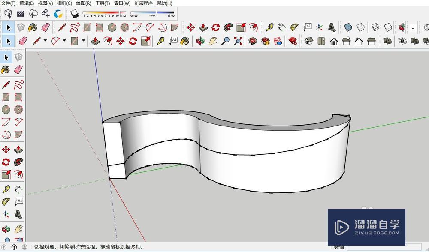Toggle shadows display on or off
Viewport: 429px width, 252px height.
[74, 14]
